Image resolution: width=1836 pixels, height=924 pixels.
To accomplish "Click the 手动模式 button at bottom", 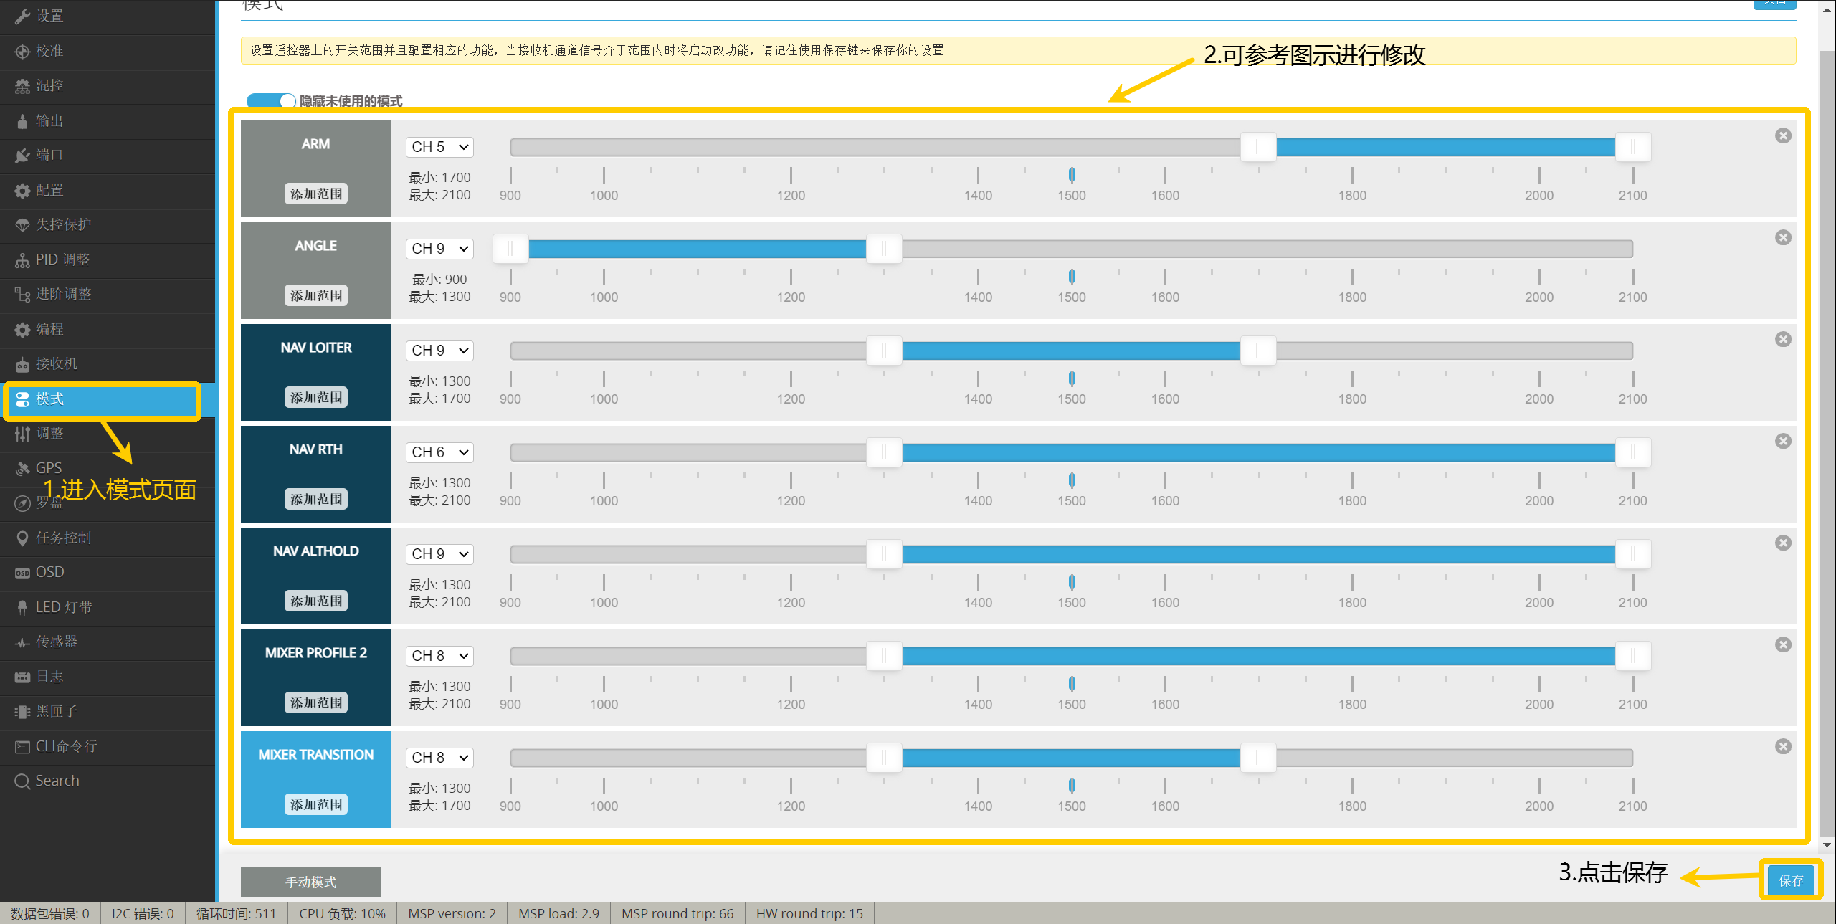I will [x=310, y=882].
